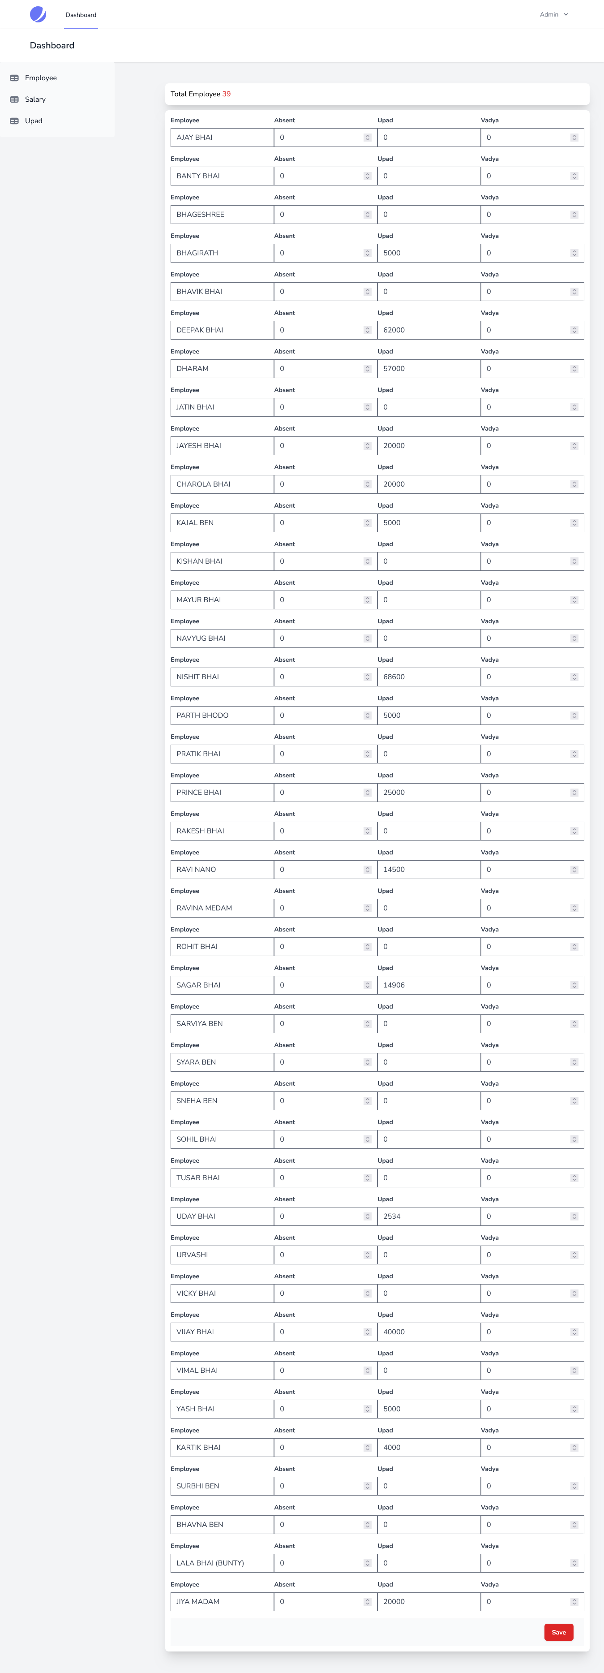Click Vadya stepper arrows for BHAGIRATH

tap(574, 253)
